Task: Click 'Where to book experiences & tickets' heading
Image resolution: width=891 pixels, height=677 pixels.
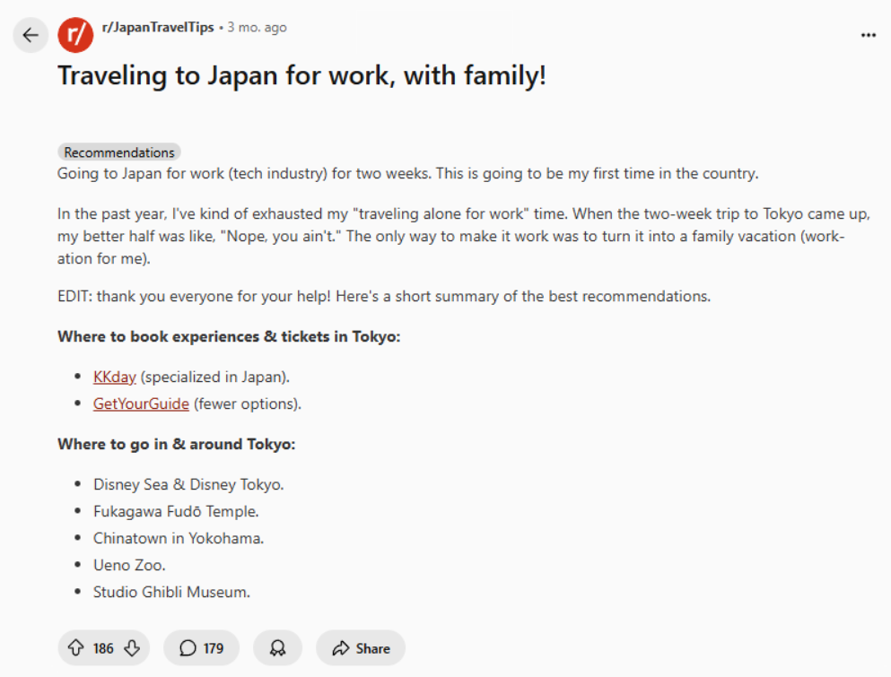Action: point(229,337)
